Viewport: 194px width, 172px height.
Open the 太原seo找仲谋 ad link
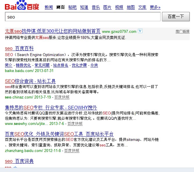[x=53, y=31]
